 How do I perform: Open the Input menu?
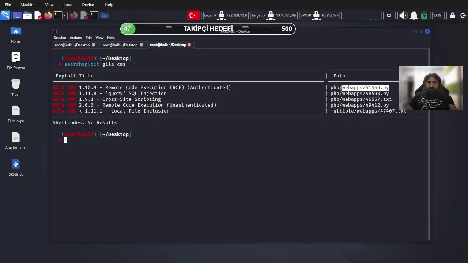click(68, 5)
